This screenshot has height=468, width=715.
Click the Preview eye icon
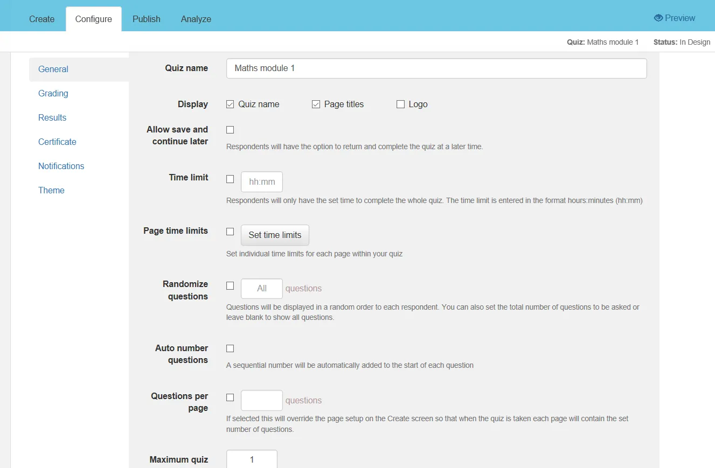pos(658,18)
